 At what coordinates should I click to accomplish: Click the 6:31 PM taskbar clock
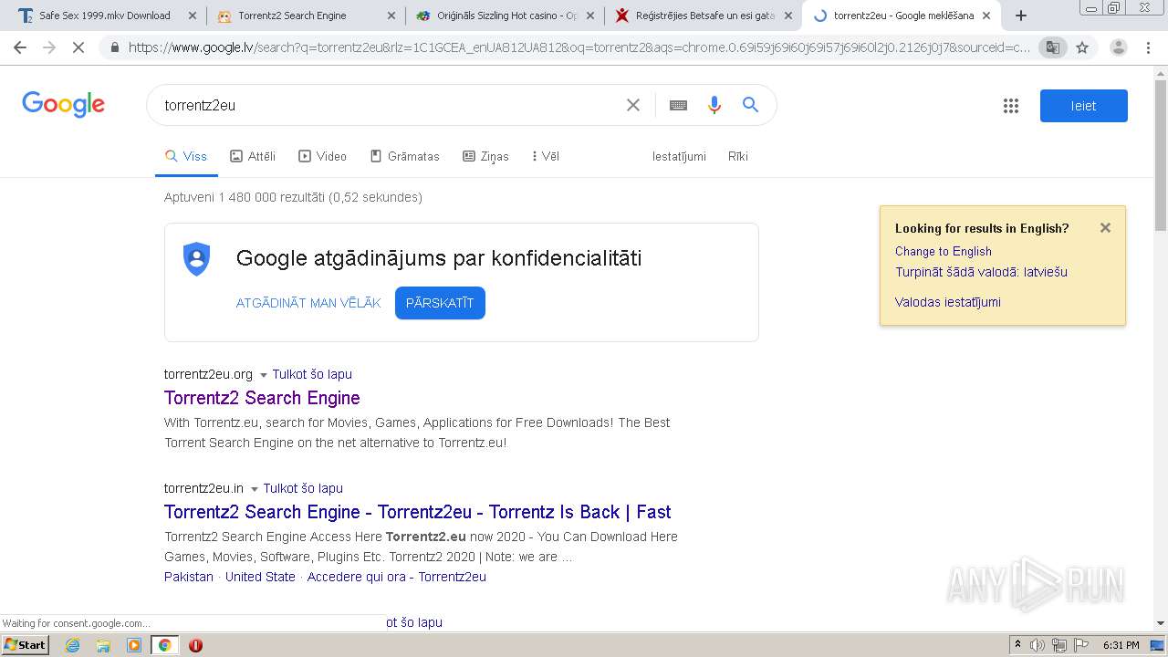[x=1121, y=645]
